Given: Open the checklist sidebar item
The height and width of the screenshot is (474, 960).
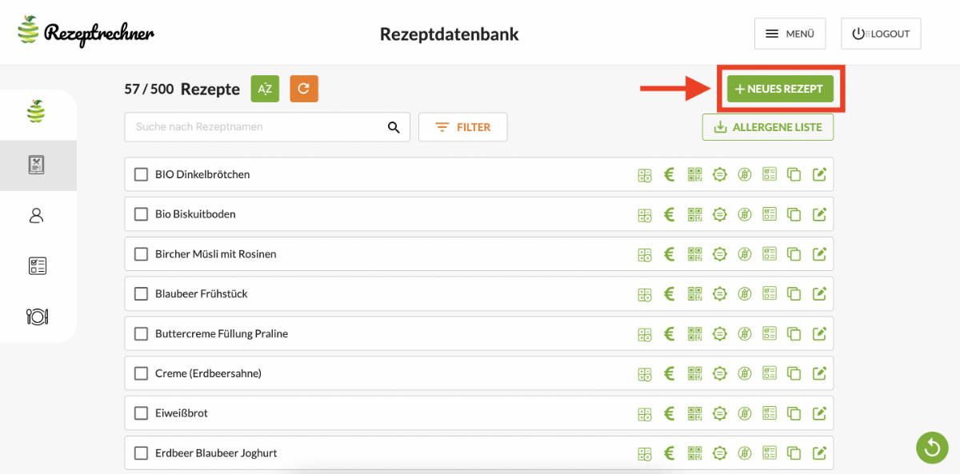Looking at the screenshot, I should [37, 266].
